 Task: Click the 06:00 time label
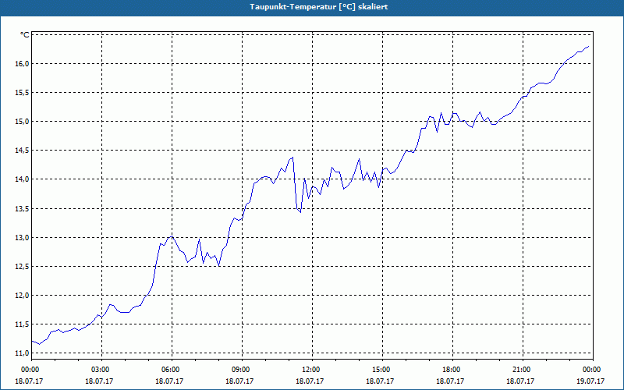[x=172, y=370]
